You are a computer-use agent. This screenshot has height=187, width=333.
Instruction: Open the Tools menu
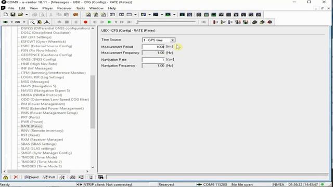pos(81,8)
